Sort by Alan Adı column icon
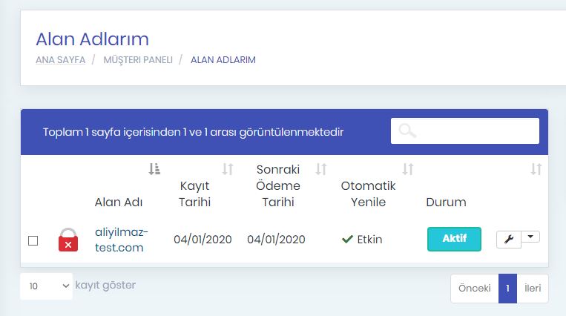The image size is (566, 316). click(154, 168)
